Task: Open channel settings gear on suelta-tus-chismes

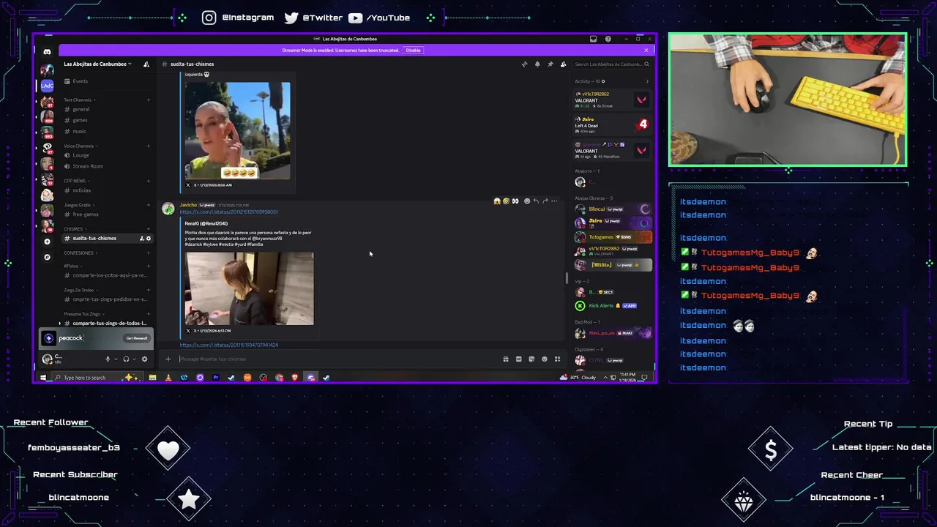Action: coord(149,239)
